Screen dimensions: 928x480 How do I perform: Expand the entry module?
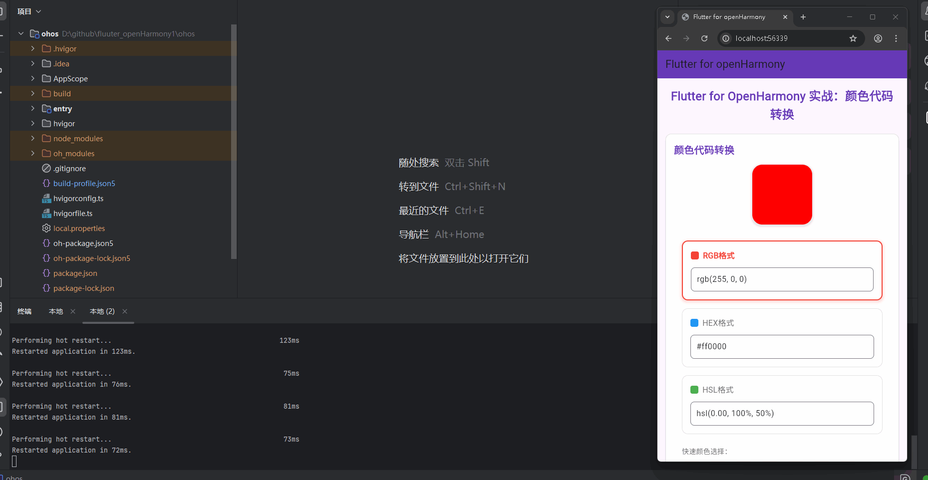click(x=33, y=108)
